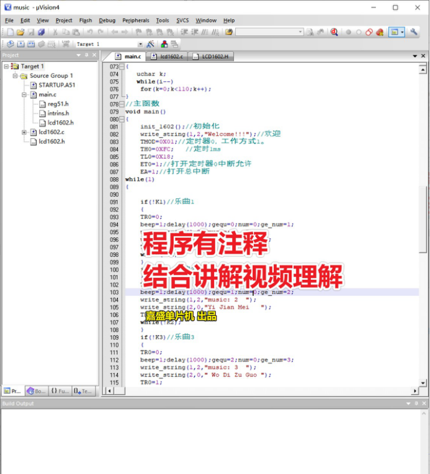
Task: Switch to Functions panel tab
Action: tap(60, 391)
